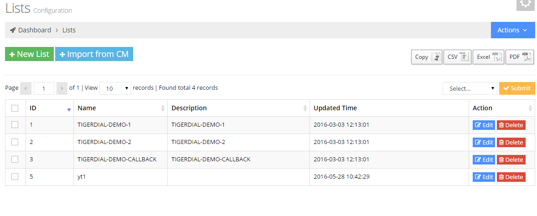Click the Dashboard rocket icon
Screen dimensions: 537x216
13,30
